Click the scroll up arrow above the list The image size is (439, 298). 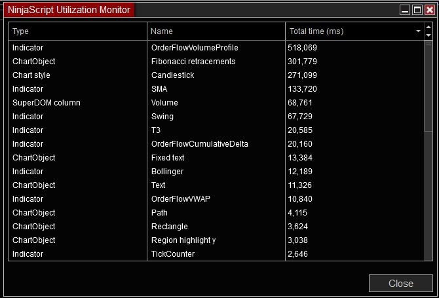429,26
